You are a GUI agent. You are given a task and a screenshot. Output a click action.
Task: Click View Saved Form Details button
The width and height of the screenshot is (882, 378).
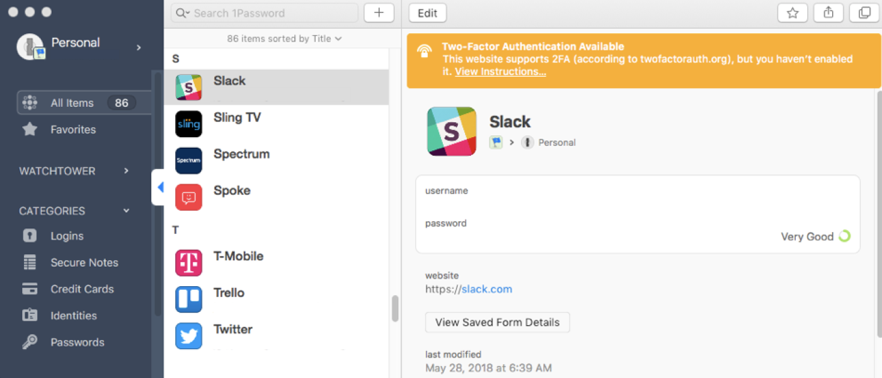[x=497, y=322]
